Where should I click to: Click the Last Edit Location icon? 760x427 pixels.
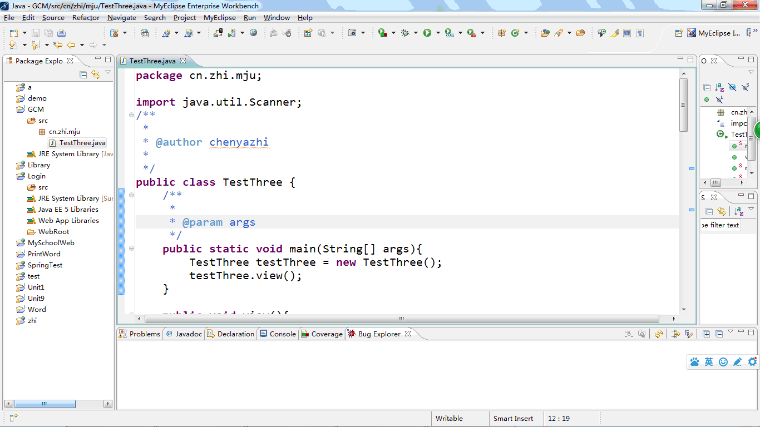pyautogui.click(x=58, y=45)
